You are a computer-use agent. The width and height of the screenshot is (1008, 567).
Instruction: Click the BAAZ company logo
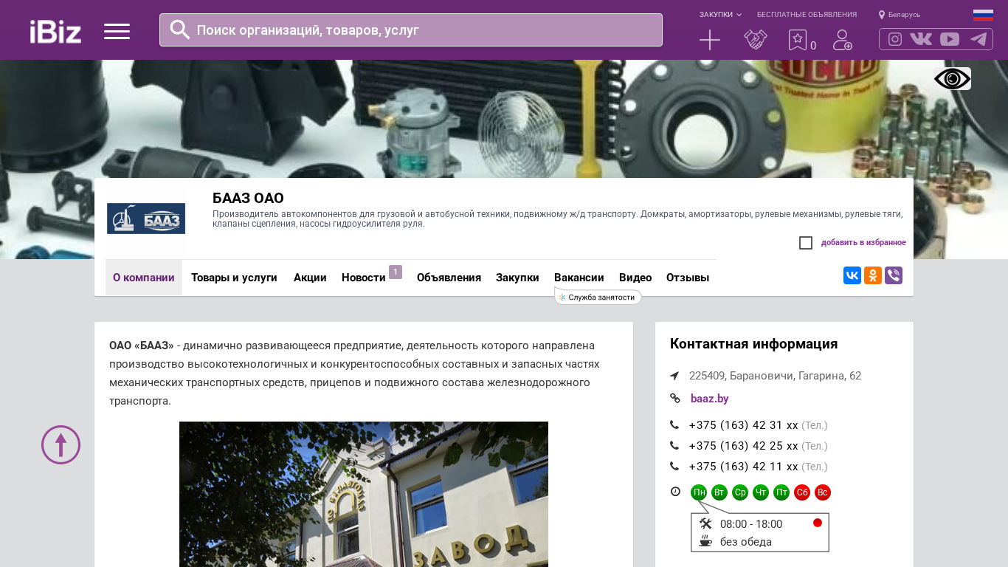tap(146, 219)
